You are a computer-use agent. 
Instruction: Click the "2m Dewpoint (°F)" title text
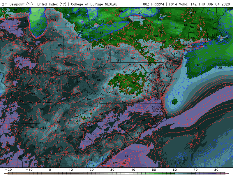[x=17, y=4]
